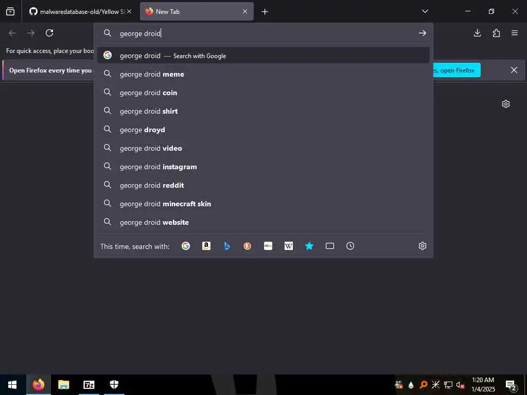Choose suggestion 'george droid shirt'
Image resolution: width=527 pixels, height=395 pixels.
(x=263, y=111)
